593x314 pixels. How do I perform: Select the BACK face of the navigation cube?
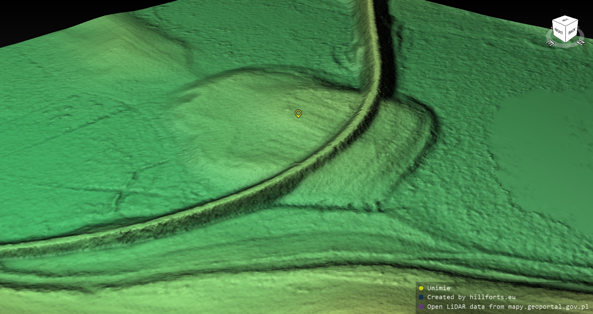(x=572, y=31)
